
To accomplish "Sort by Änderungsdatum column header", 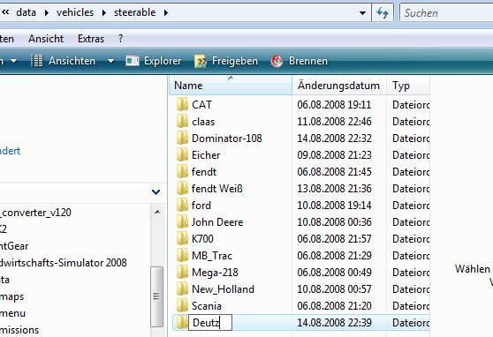I will [x=338, y=86].
